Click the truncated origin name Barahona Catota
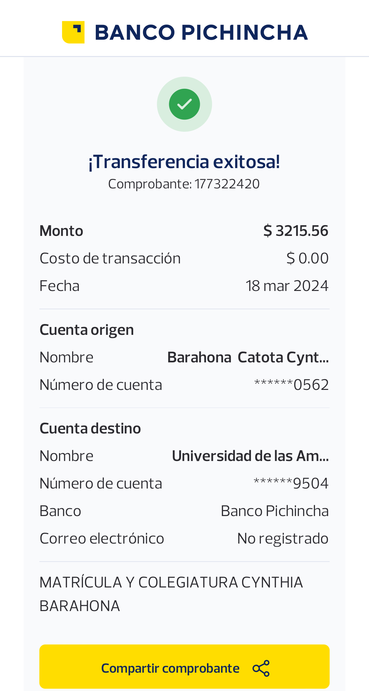This screenshot has height=691, width=369. pyautogui.click(x=248, y=357)
